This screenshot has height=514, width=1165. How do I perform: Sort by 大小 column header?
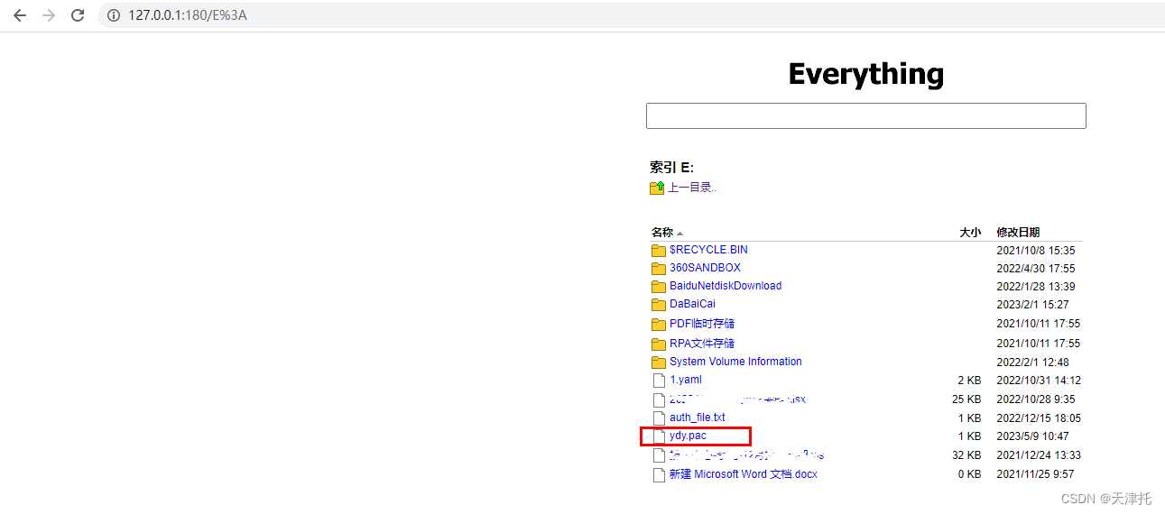pyautogui.click(x=970, y=233)
